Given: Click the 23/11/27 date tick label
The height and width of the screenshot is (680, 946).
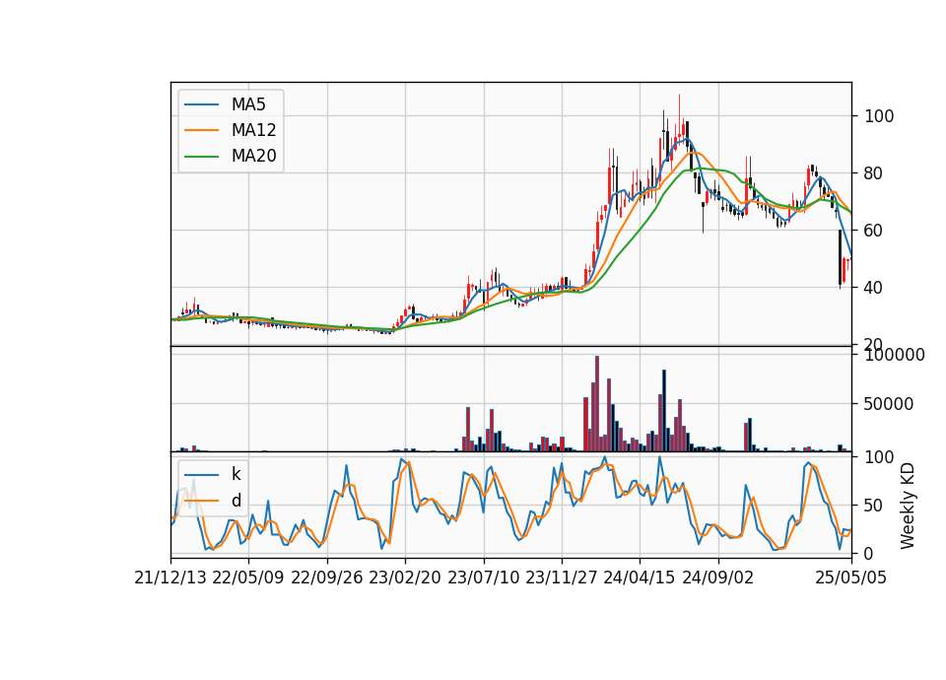Looking at the screenshot, I should (x=562, y=578).
